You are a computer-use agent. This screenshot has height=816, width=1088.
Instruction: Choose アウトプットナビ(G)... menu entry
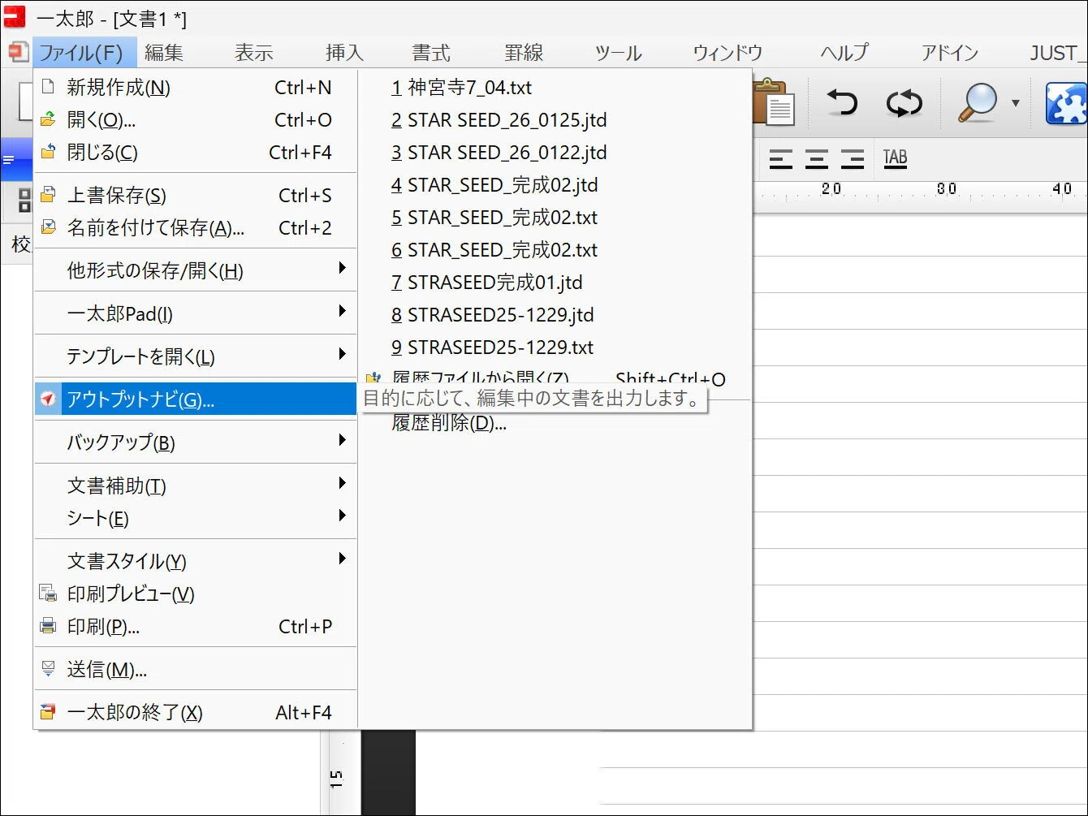(x=196, y=399)
